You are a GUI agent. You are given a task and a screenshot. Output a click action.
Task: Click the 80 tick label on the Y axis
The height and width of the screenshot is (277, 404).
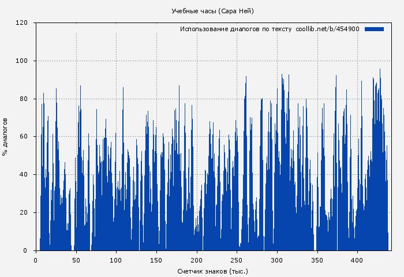coord(24,99)
